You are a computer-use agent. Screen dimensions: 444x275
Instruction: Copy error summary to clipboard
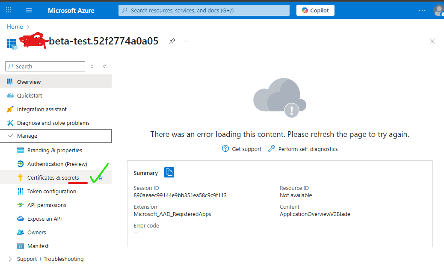tap(169, 172)
